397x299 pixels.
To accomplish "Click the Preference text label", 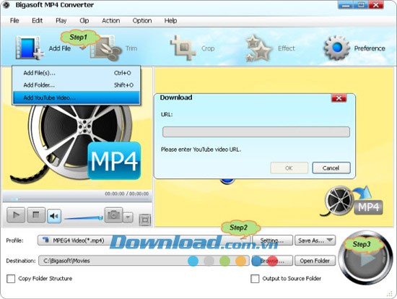I will [x=370, y=48].
